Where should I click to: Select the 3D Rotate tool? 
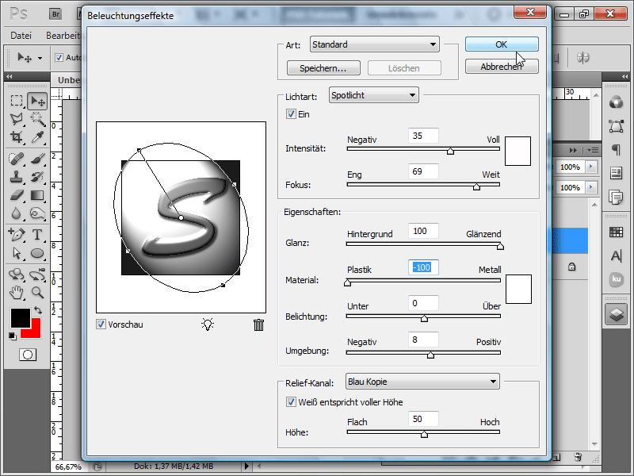pos(17,274)
